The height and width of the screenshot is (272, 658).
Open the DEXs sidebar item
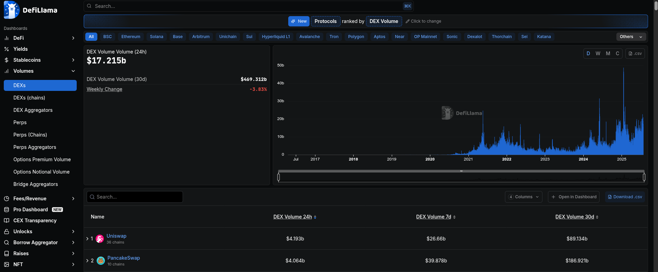click(40, 85)
